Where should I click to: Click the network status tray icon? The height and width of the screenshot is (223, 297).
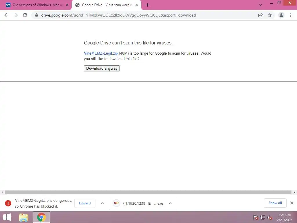click(263, 217)
